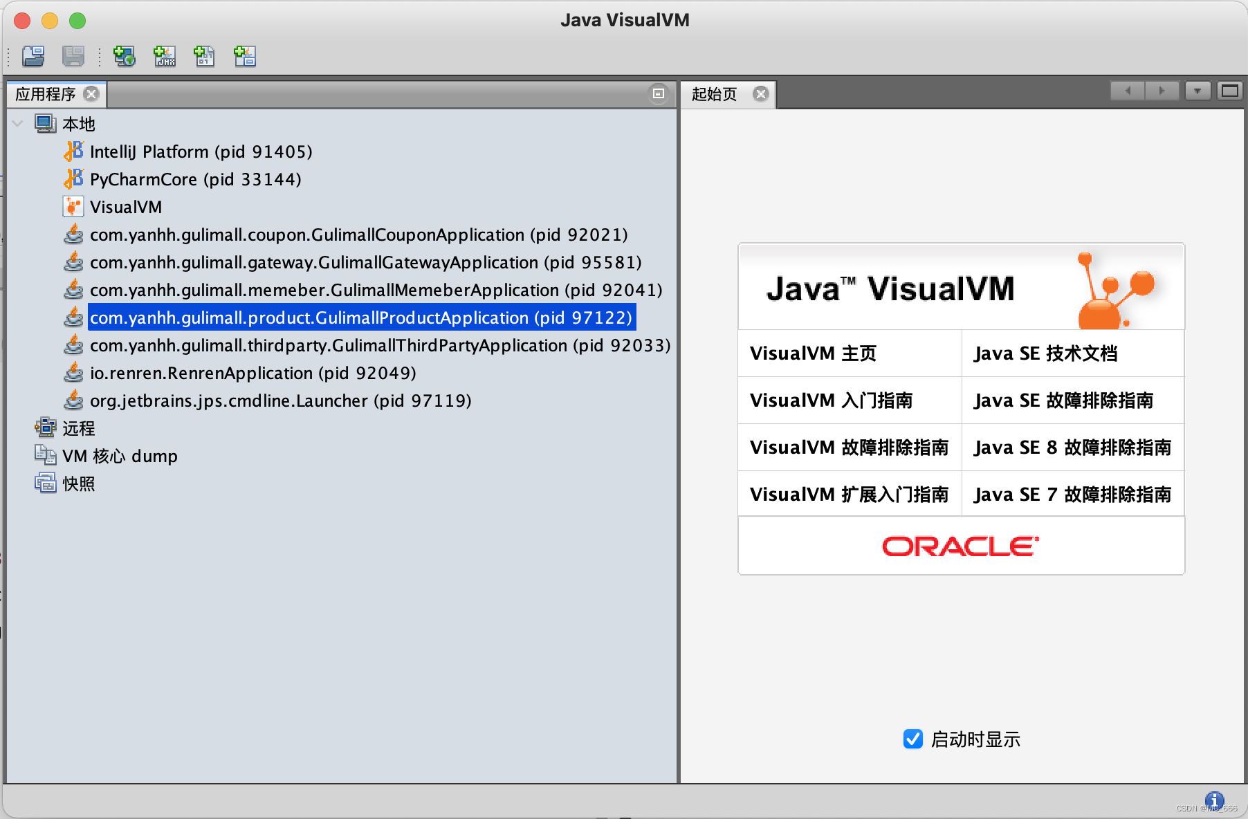
Task: Close the 应用程序 tab
Action: [91, 93]
